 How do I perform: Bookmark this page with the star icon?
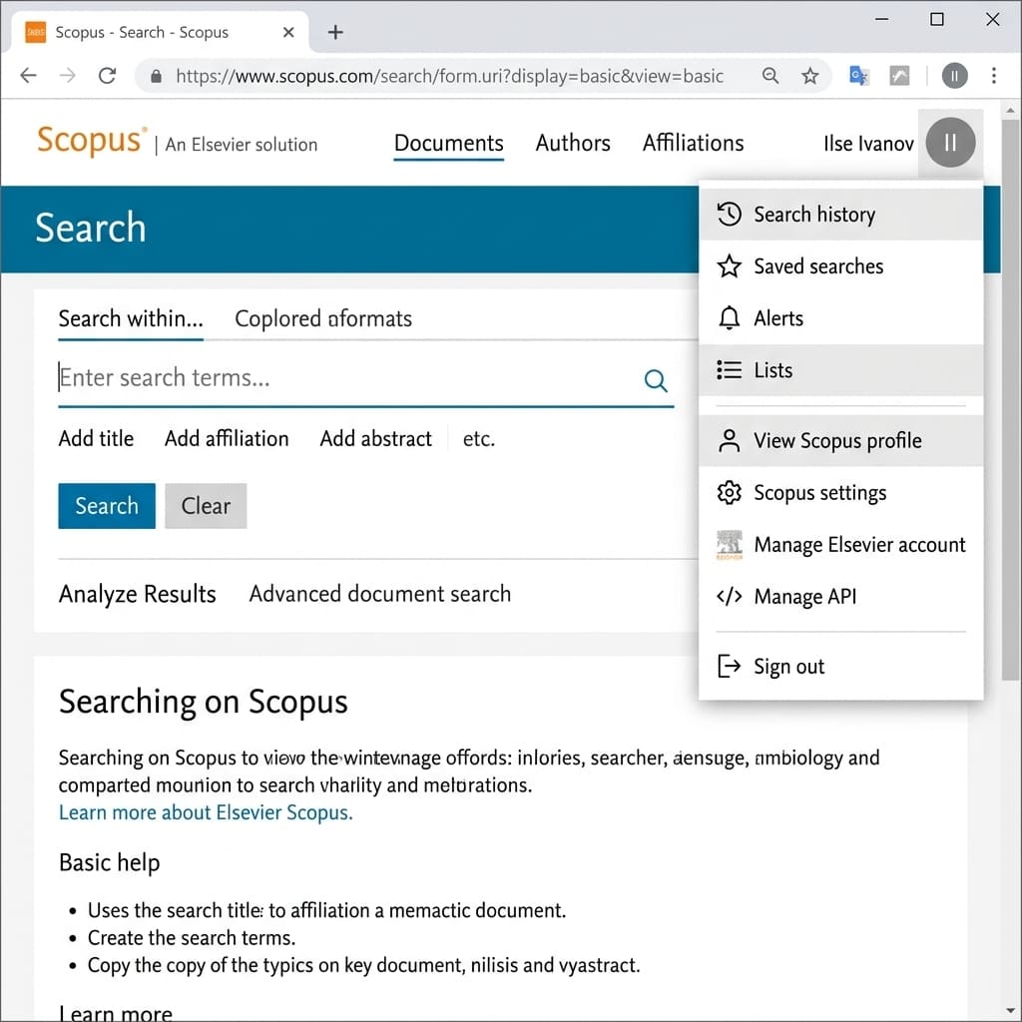pyautogui.click(x=810, y=76)
